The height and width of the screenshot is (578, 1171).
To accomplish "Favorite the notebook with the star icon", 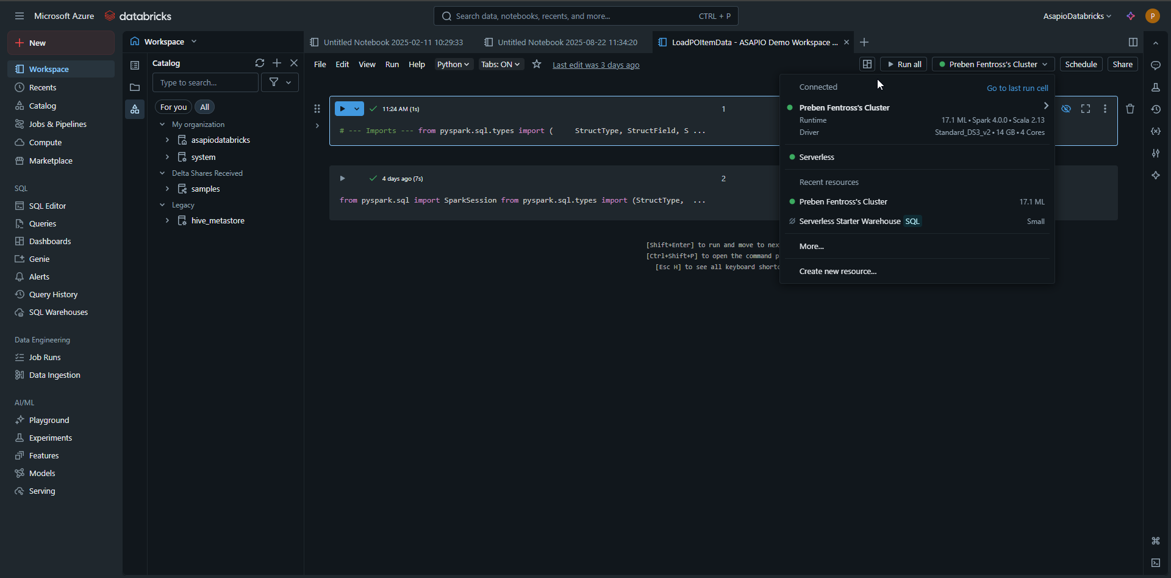I will [537, 64].
